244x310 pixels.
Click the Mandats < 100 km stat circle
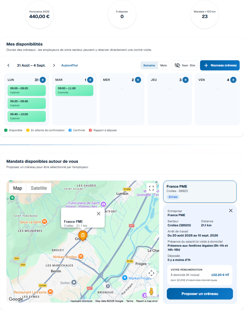[205, 14]
